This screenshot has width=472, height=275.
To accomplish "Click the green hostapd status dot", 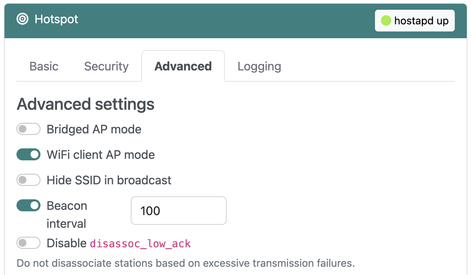I will pos(386,21).
